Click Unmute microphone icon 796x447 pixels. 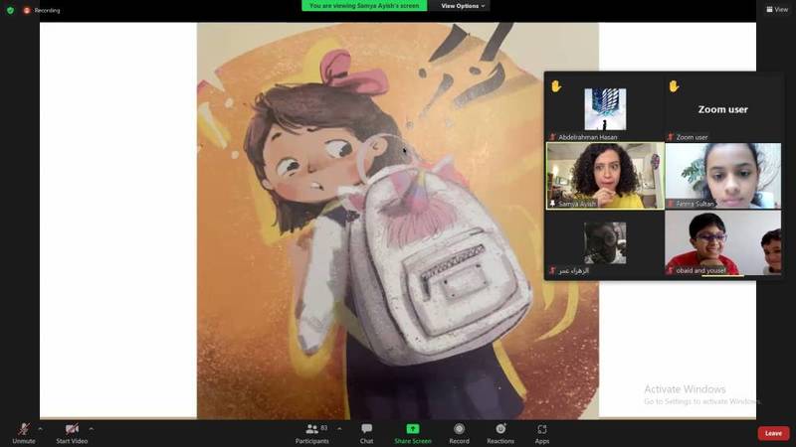(x=22, y=429)
